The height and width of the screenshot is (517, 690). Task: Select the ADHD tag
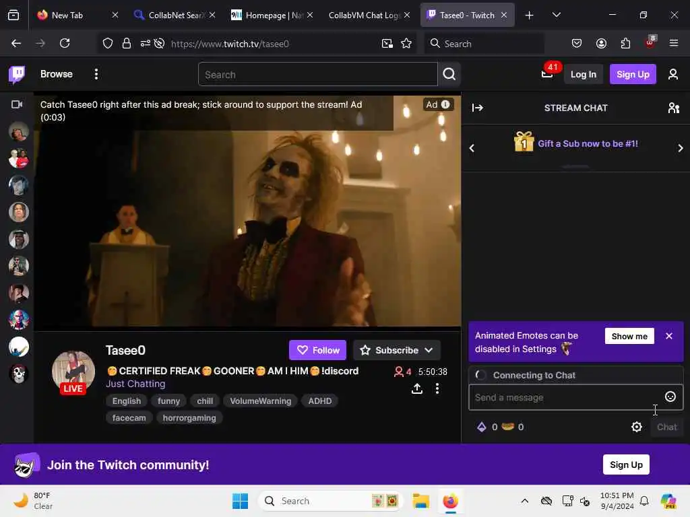tap(320, 401)
